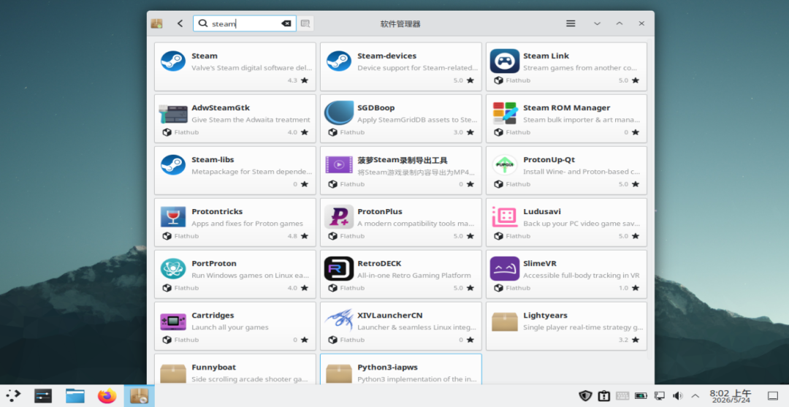This screenshot has height=407, width=789.
Task: Open the purple SlimeVR icon
Action: pos(504,269)
